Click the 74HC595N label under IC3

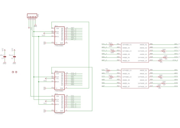[59, 91]
